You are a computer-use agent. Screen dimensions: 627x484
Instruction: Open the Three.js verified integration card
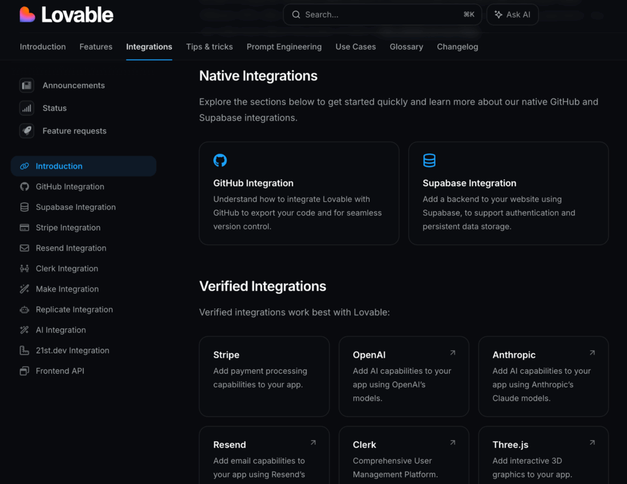click(544, 455)
